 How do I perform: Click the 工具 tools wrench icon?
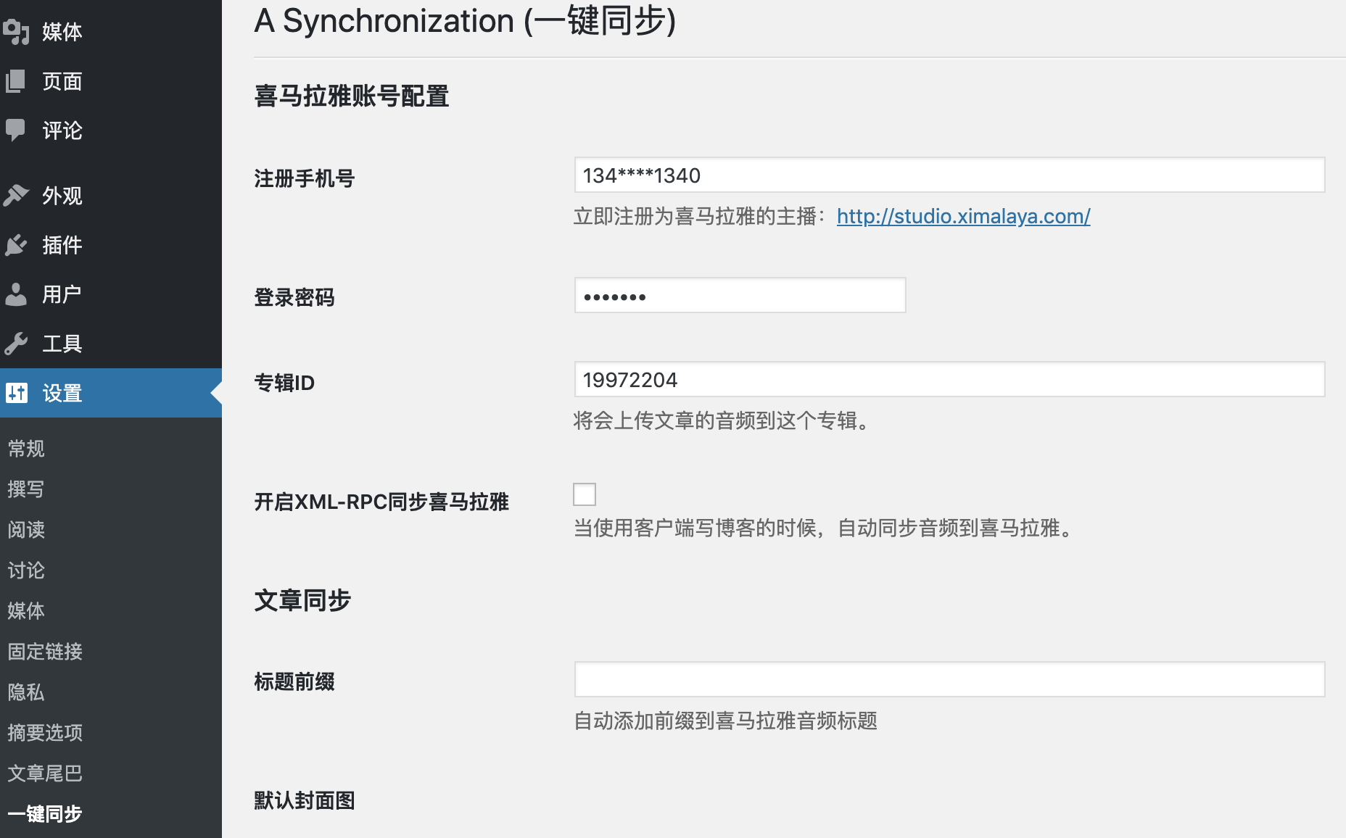pyautogui.click(x=16, y=344)
